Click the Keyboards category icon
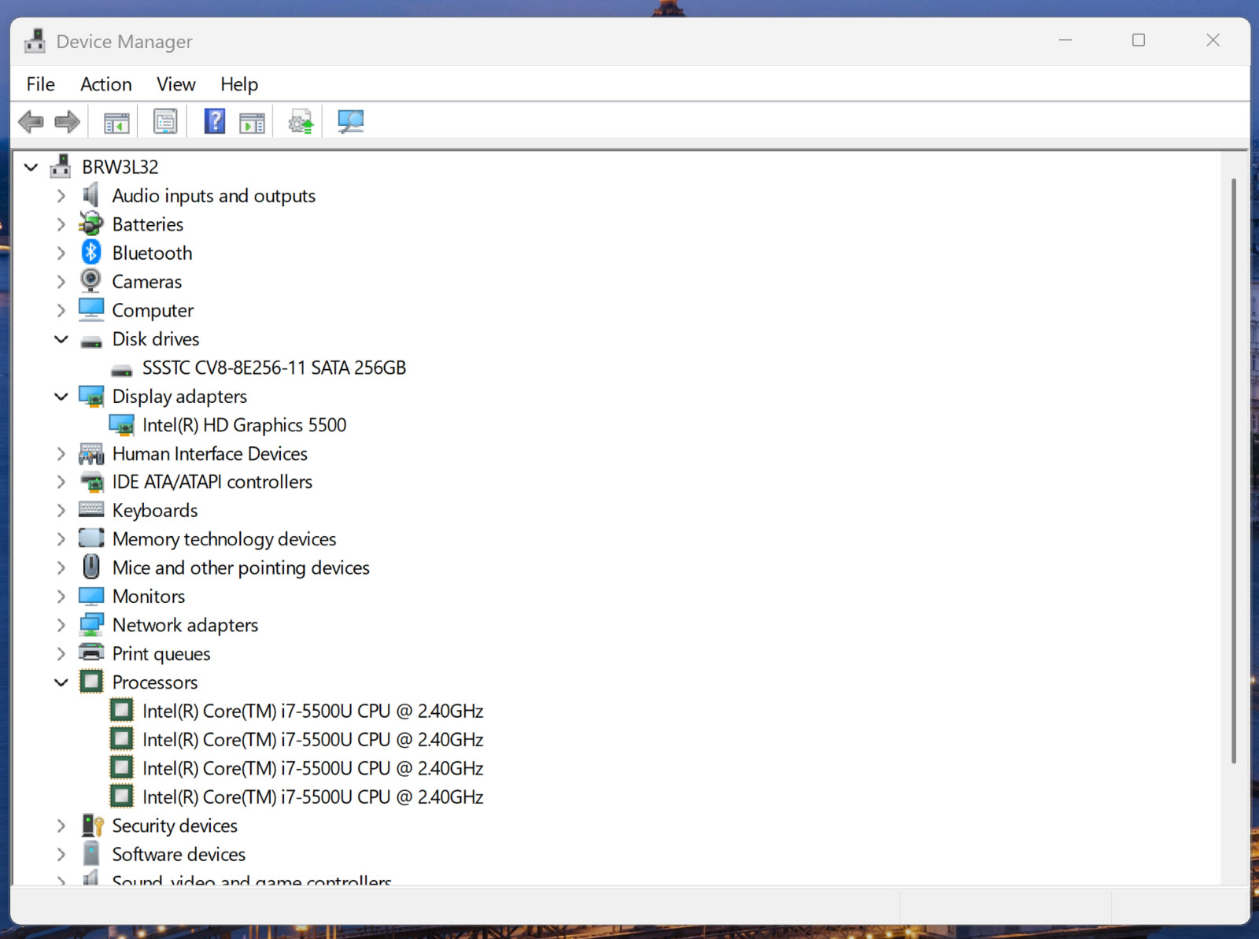Viewport: 1259px width, 939px height. (x=91, y=510)
